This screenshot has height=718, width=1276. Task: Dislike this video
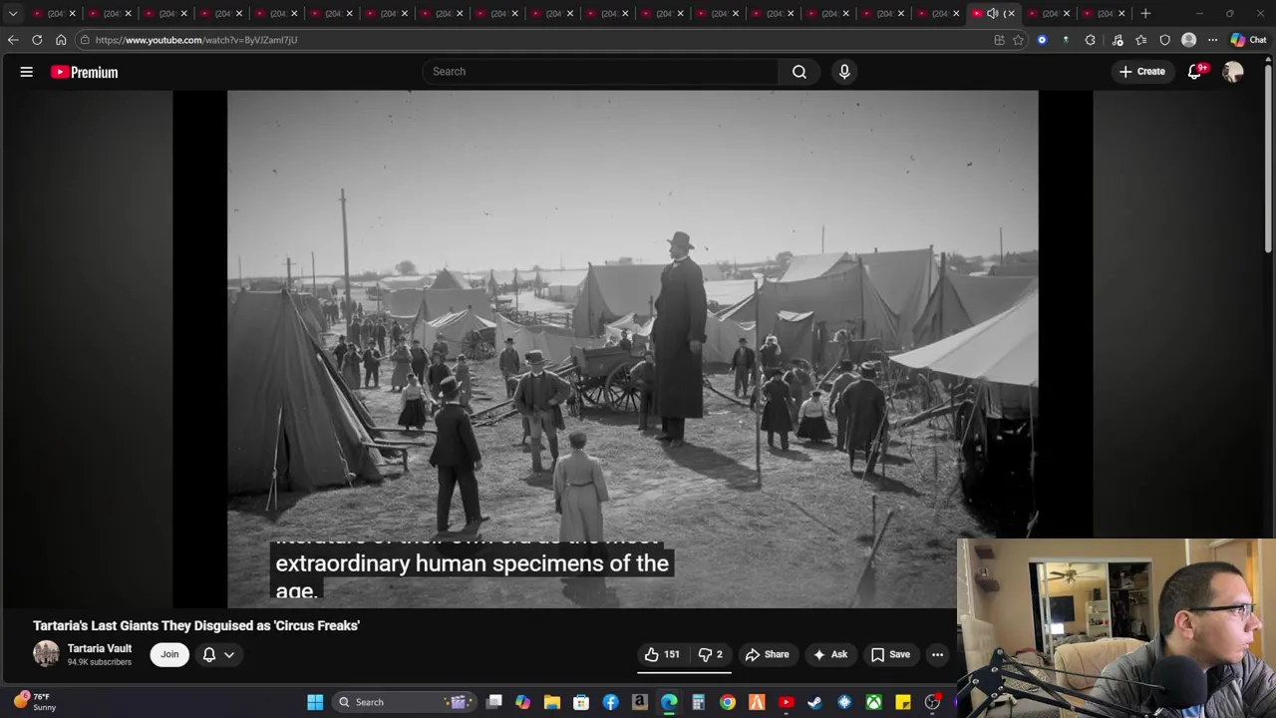[711, 655]
